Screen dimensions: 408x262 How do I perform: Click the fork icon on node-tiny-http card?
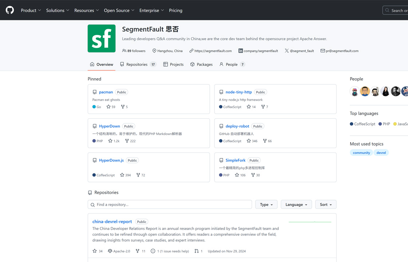tap(263, 107)
